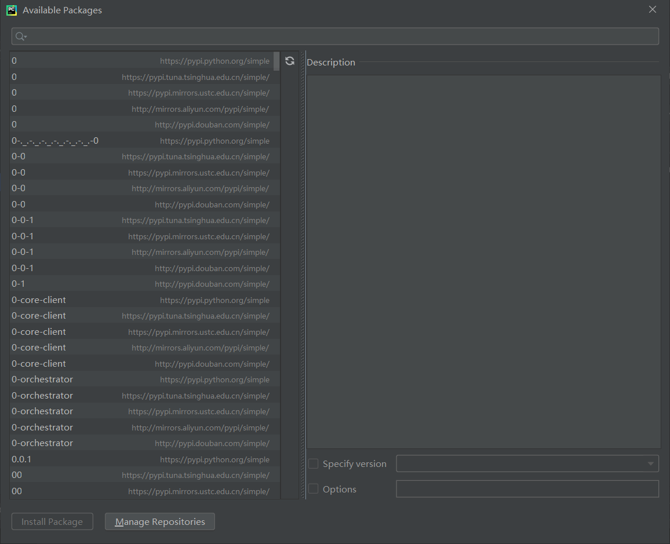This screenshot has height=544, width=670.
Task: Select the 0.0.1 package row
Action: pyautogui.click(x=145, y=459)
